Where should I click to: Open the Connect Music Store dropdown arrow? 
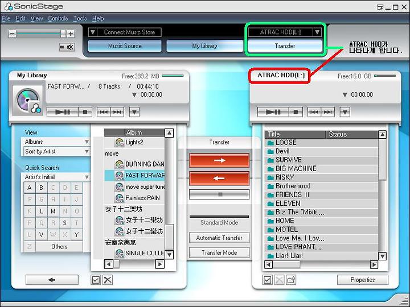pos(93,32)
